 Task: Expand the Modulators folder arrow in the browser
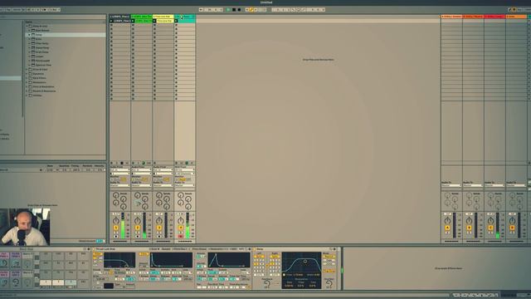pos(27,82)
